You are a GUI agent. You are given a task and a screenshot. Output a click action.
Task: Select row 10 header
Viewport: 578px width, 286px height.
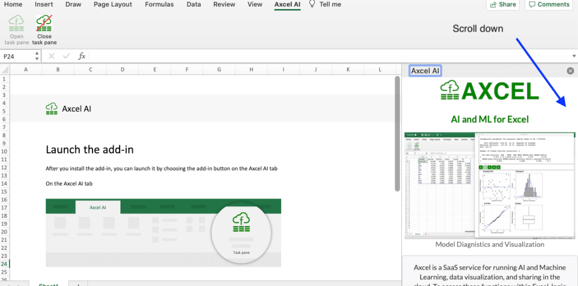pyautogui.click(x=5, y=152)
